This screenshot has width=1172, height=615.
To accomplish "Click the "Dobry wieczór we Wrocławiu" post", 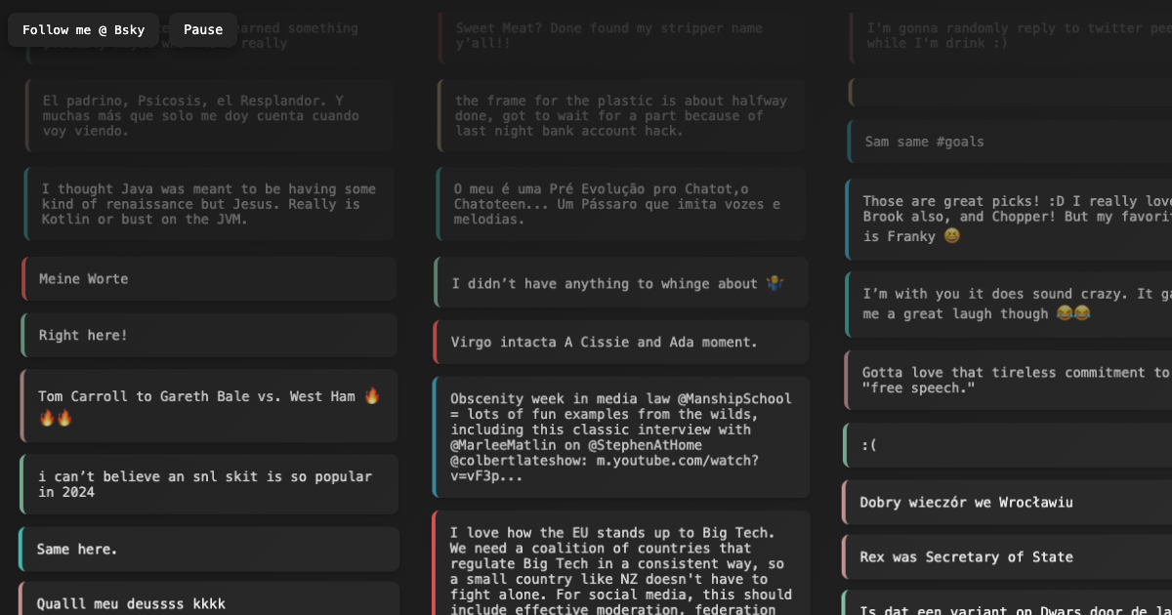I will 1006,503.
